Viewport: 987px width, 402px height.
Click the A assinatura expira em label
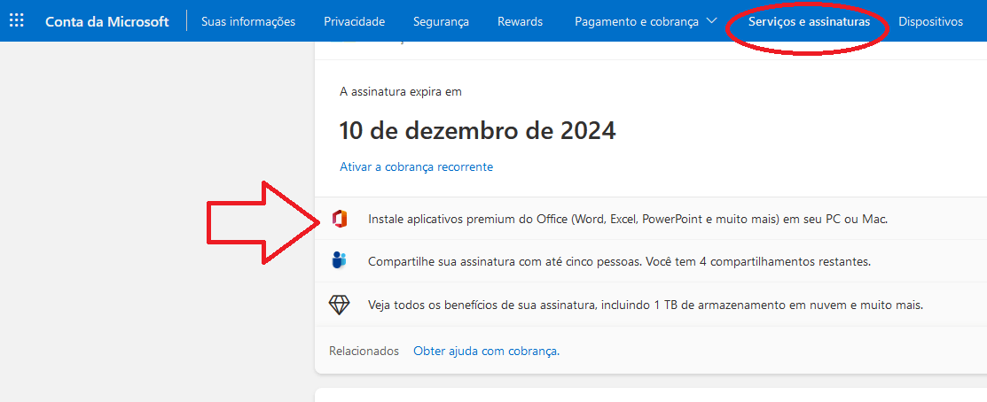[401, 92]
